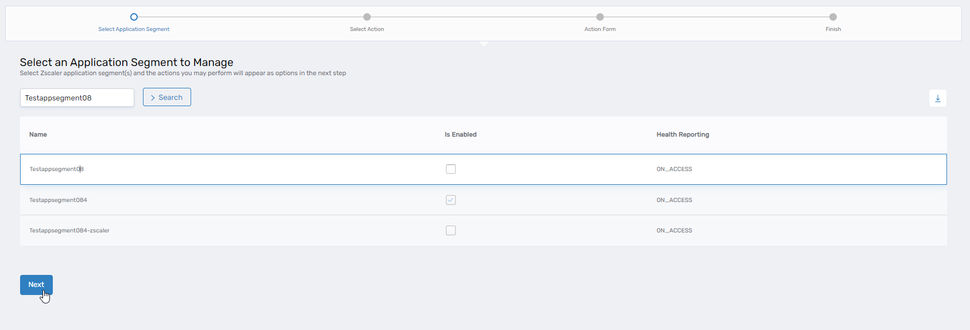Click the Action Form step circle
The height and width of the screenshot is (330, 970).
[600, 17]
